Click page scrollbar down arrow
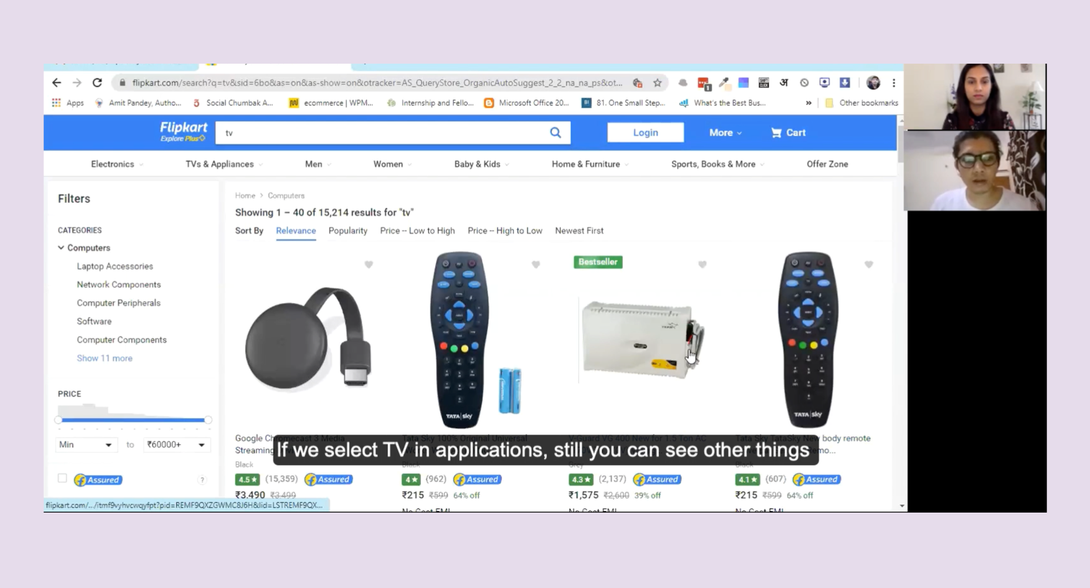 click(x=901, y=506)
